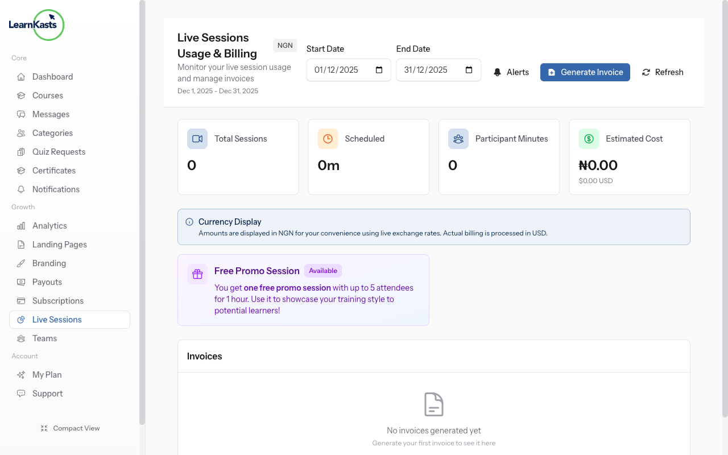This screenshot has width=728, height=455.
Task: Click the Participant Minutes group icon
Action: click(x=458, y=138)
